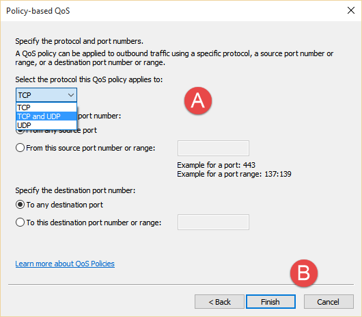The height and width of the screenshot is (317, 362).
Task: Open Learn more about QoS Policies link
Action: click(65, 264)
